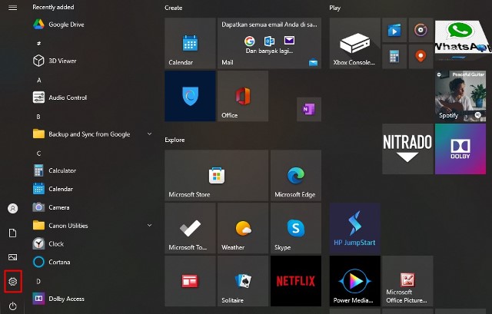The image size is (492, 314).
Task: Open the Groove Music small tile
Action: [x=421, y=30]
